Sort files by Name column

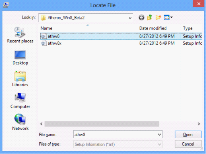pos(46,28)
